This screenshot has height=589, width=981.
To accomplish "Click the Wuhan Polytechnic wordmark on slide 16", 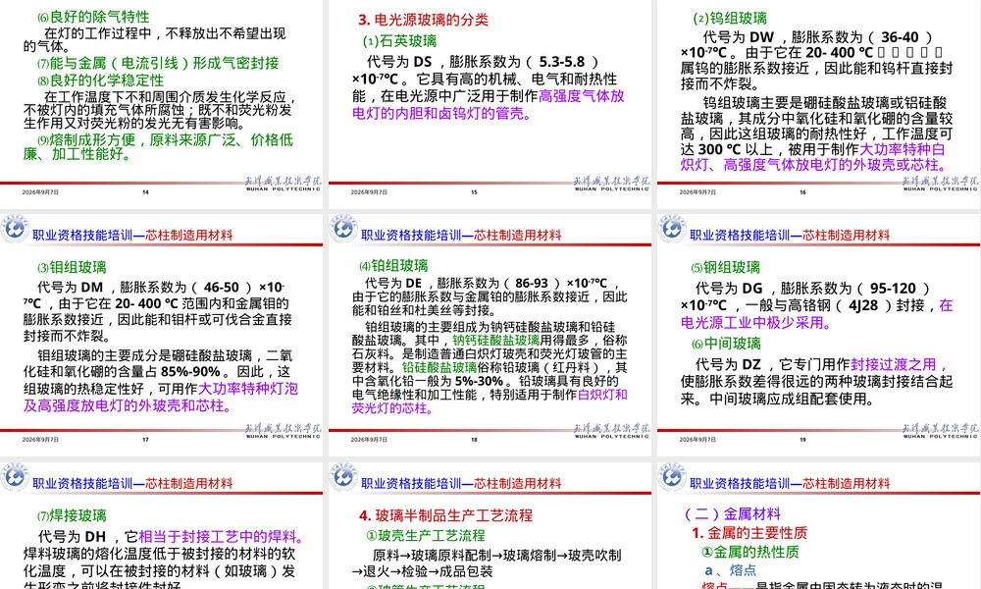I will pos(941,184).
